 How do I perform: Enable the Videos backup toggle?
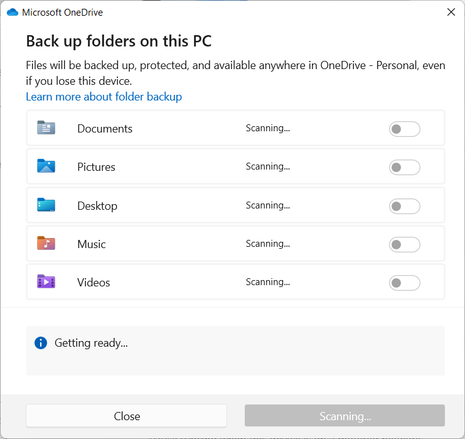[x=404, y=283]
